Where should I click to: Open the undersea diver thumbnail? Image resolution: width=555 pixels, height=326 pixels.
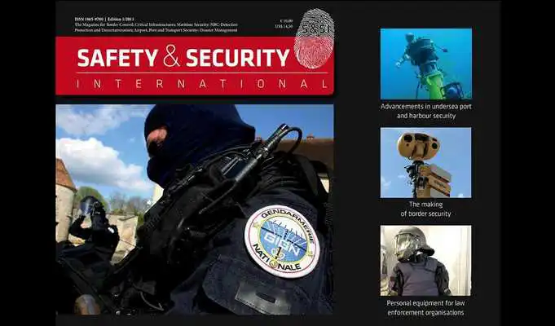click(x=425, y=64)
